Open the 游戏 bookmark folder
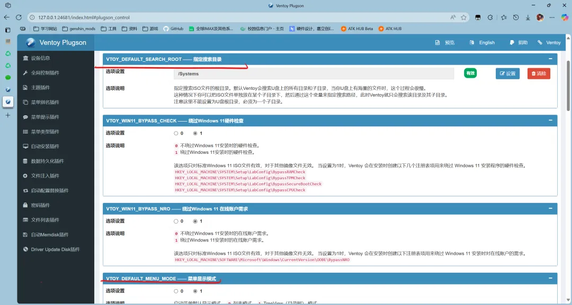572x305 pixels. point(150,29)
